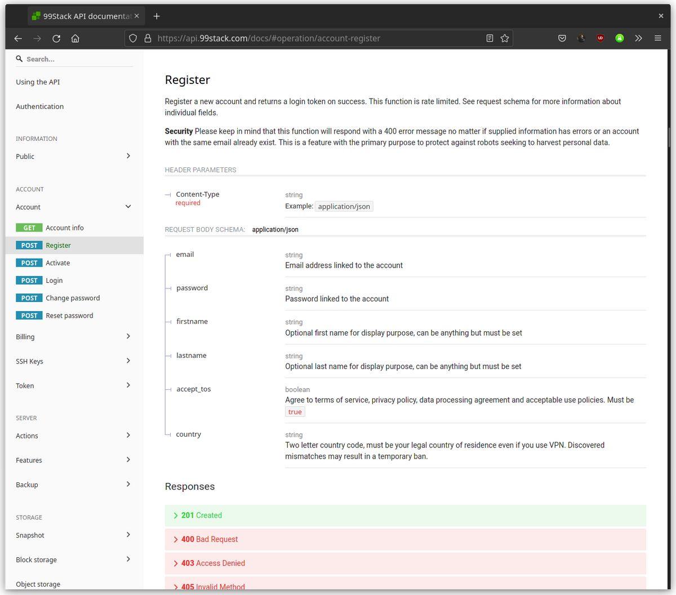Viewport: 676px width, 595px height.
Task: Click the shield tracking protection icon
Action: (x=133, y=38)
